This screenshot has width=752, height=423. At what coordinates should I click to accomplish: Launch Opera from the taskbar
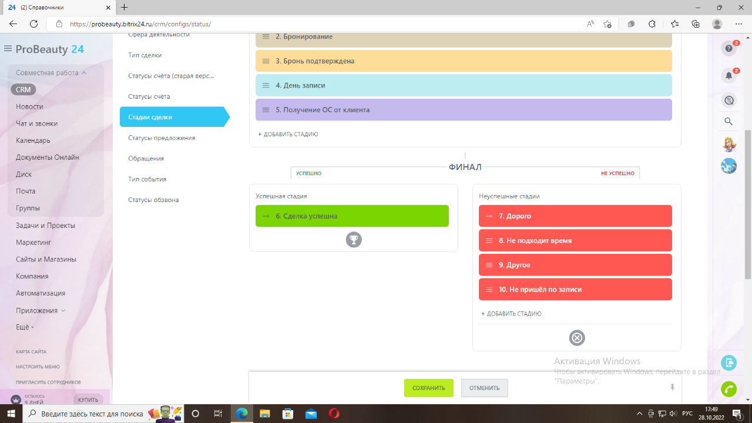[334, 414]
